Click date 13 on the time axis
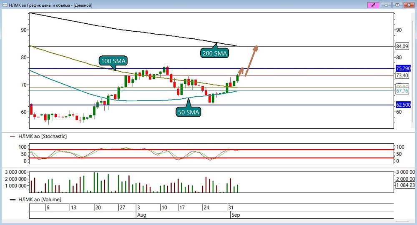 73,207
